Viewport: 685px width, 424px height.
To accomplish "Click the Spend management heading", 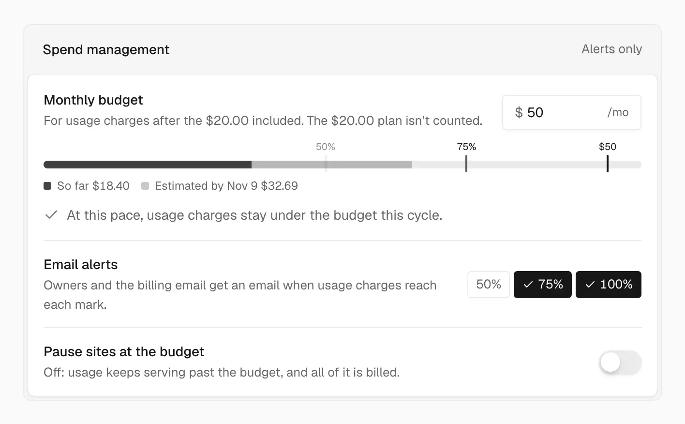I will point(106,49).
